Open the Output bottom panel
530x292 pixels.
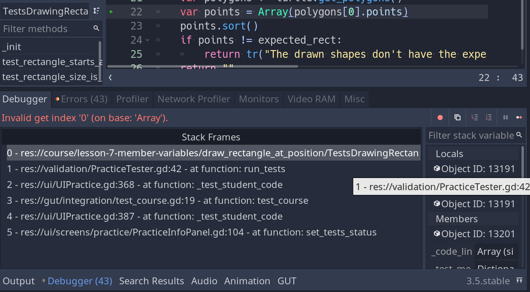(18, 281)
